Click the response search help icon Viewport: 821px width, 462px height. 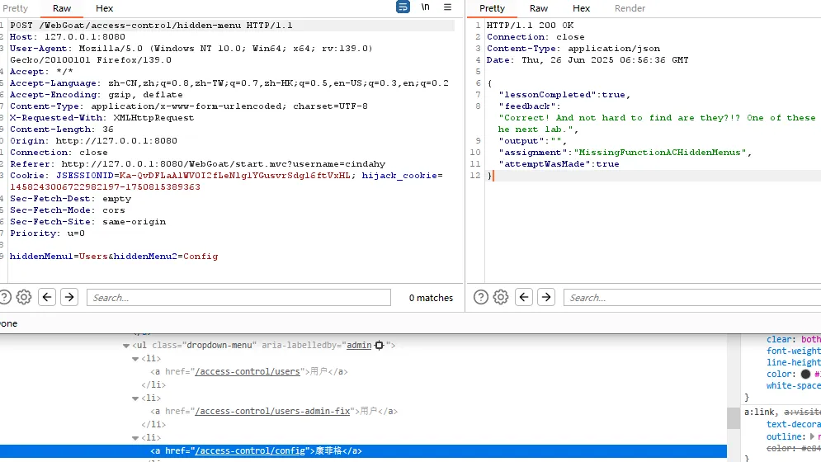[479, 297]
